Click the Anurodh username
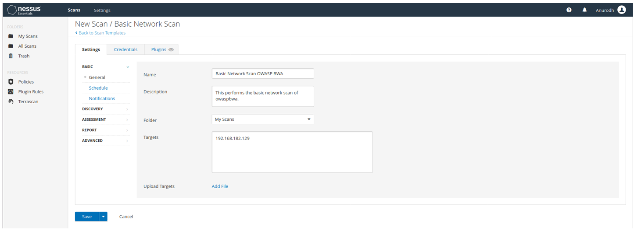This screenshot has width=634, height=231. coord(605,10)
